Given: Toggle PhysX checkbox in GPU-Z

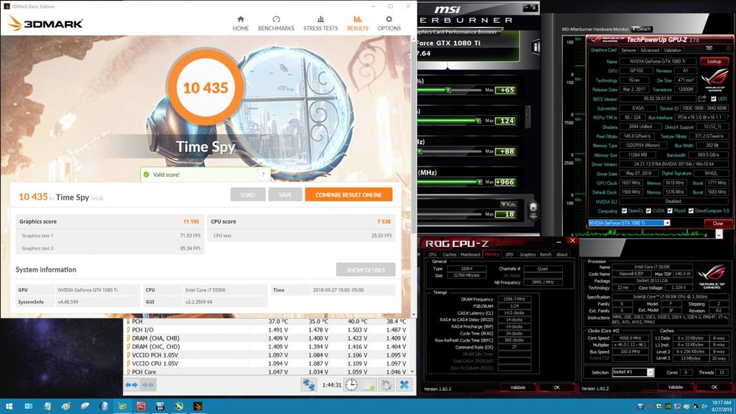Looking at the screenshot, I should click(670, 211).
